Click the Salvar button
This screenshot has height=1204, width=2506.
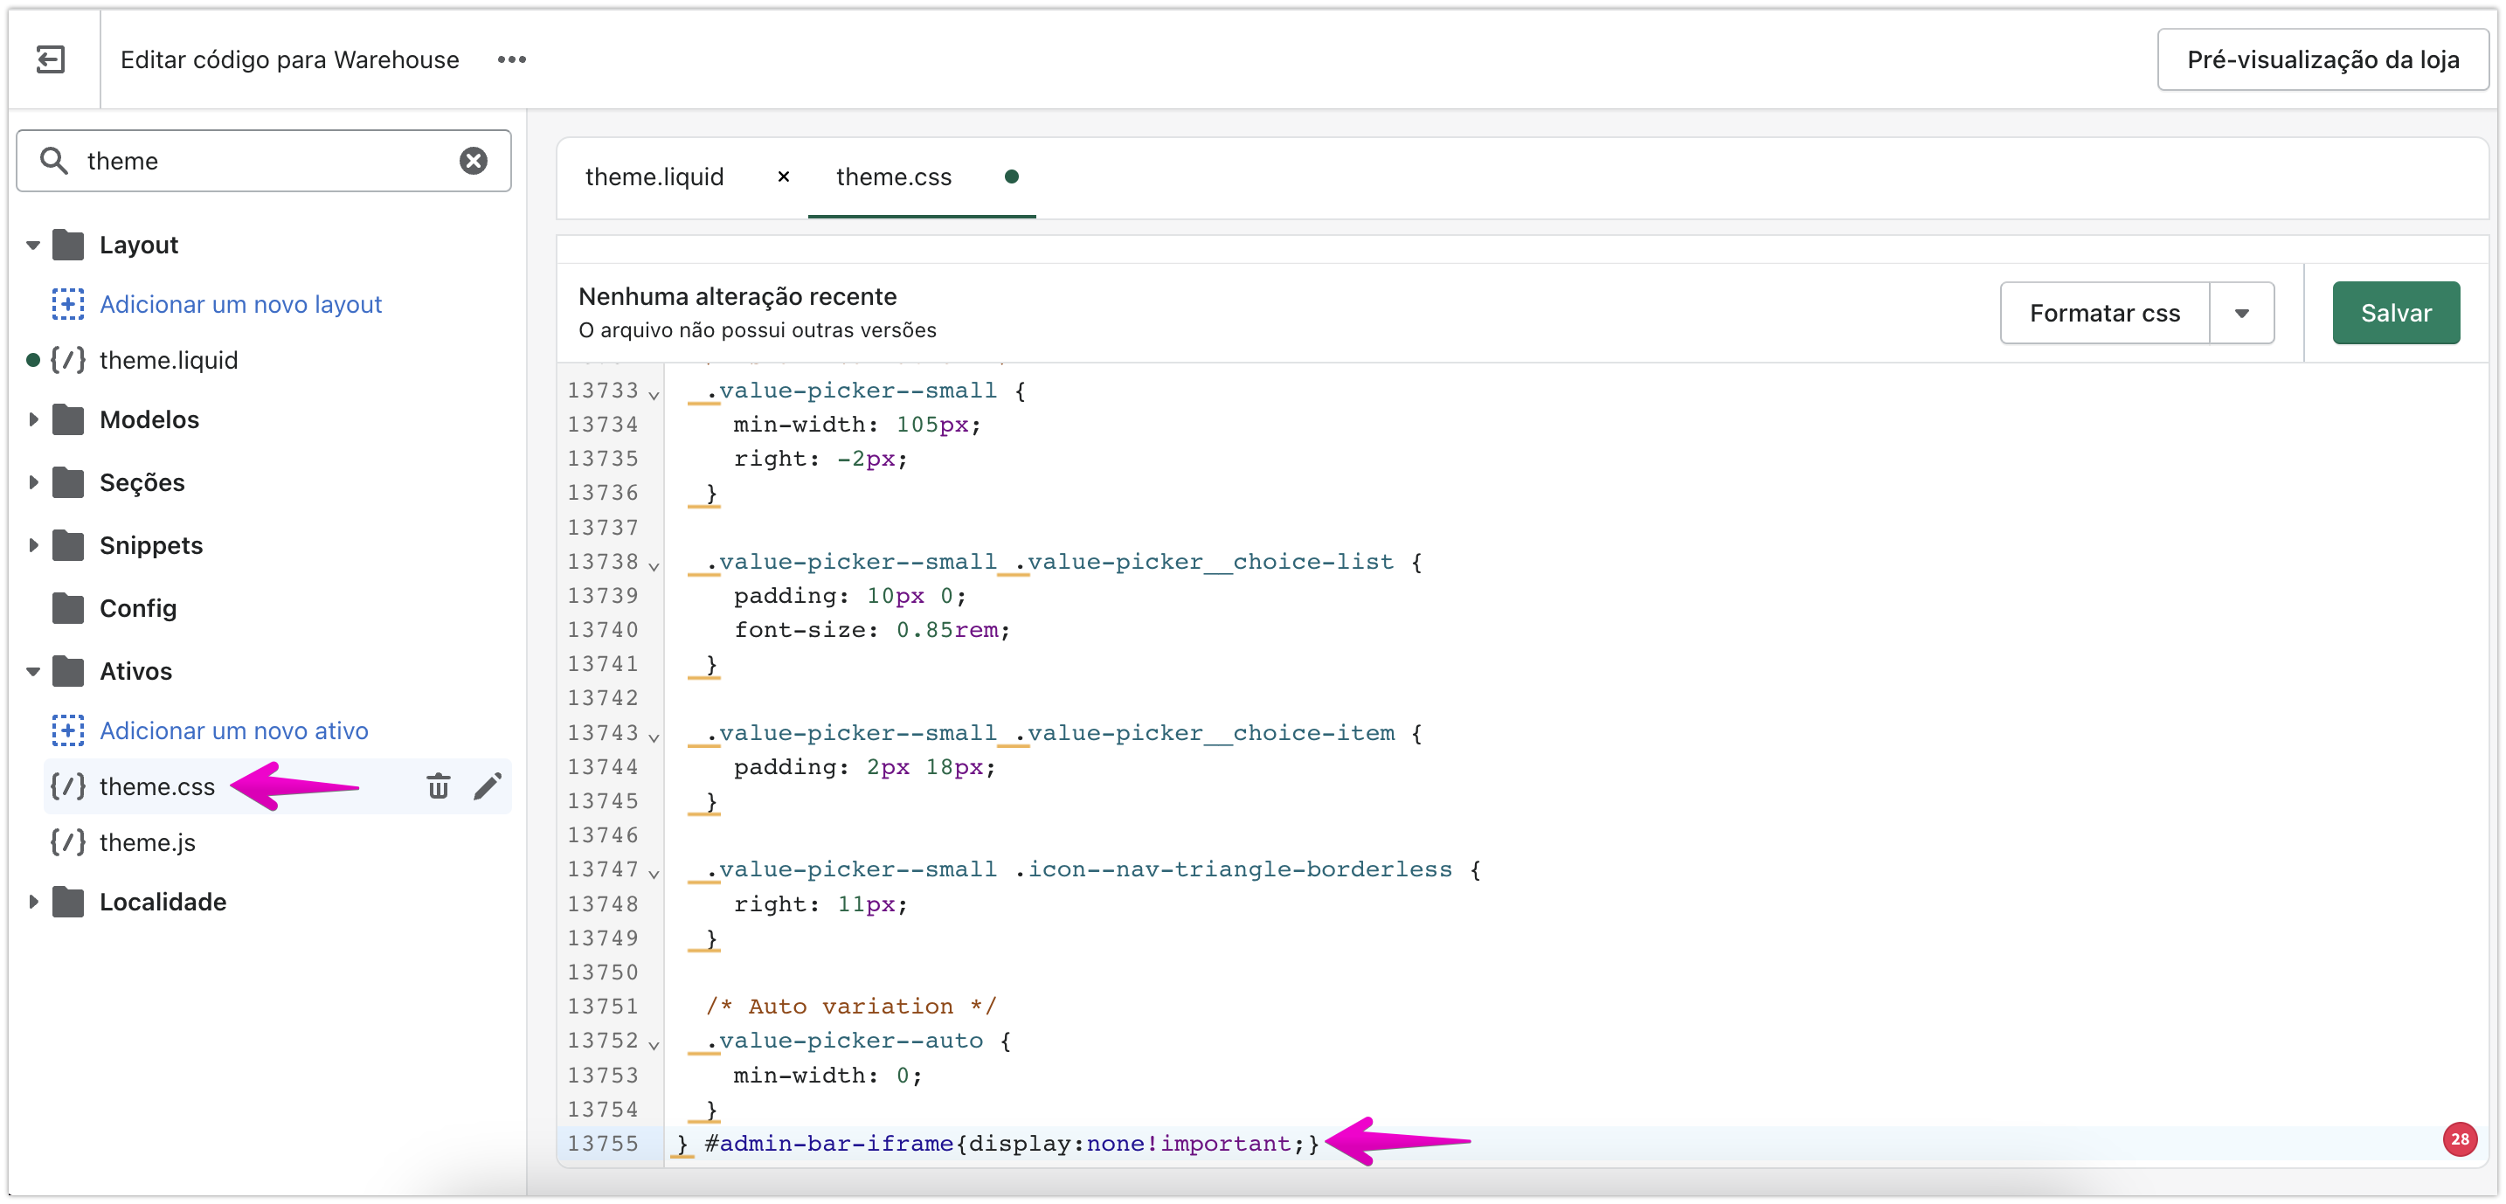(2396, 313)
